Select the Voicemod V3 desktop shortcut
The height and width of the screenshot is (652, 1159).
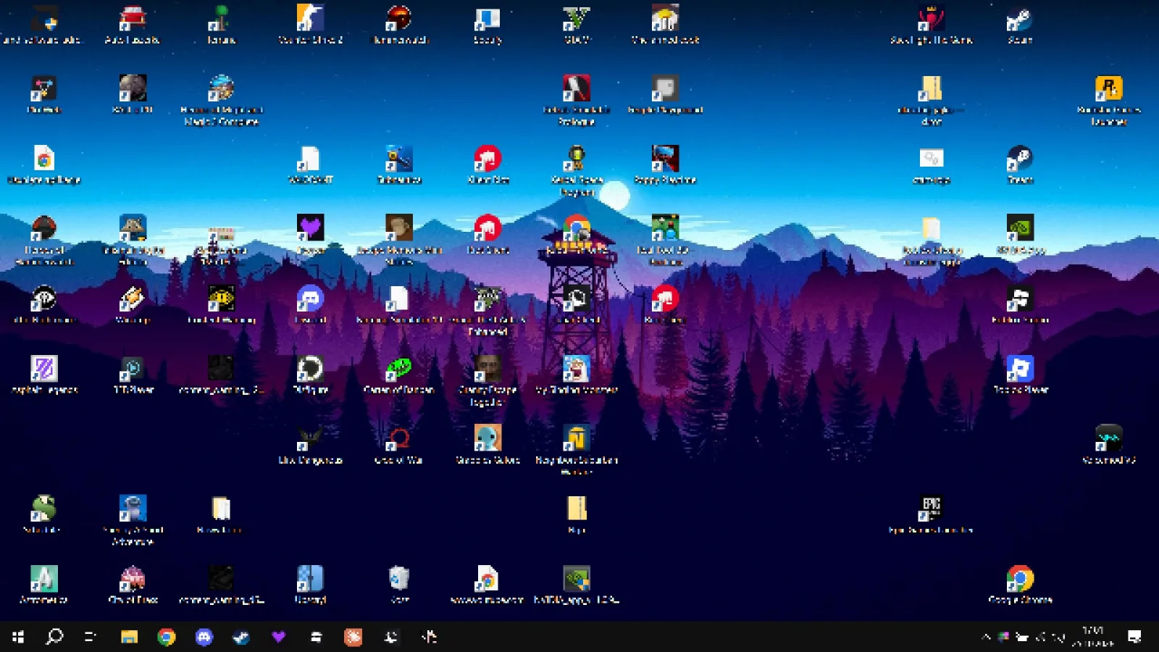(1109, 446)
